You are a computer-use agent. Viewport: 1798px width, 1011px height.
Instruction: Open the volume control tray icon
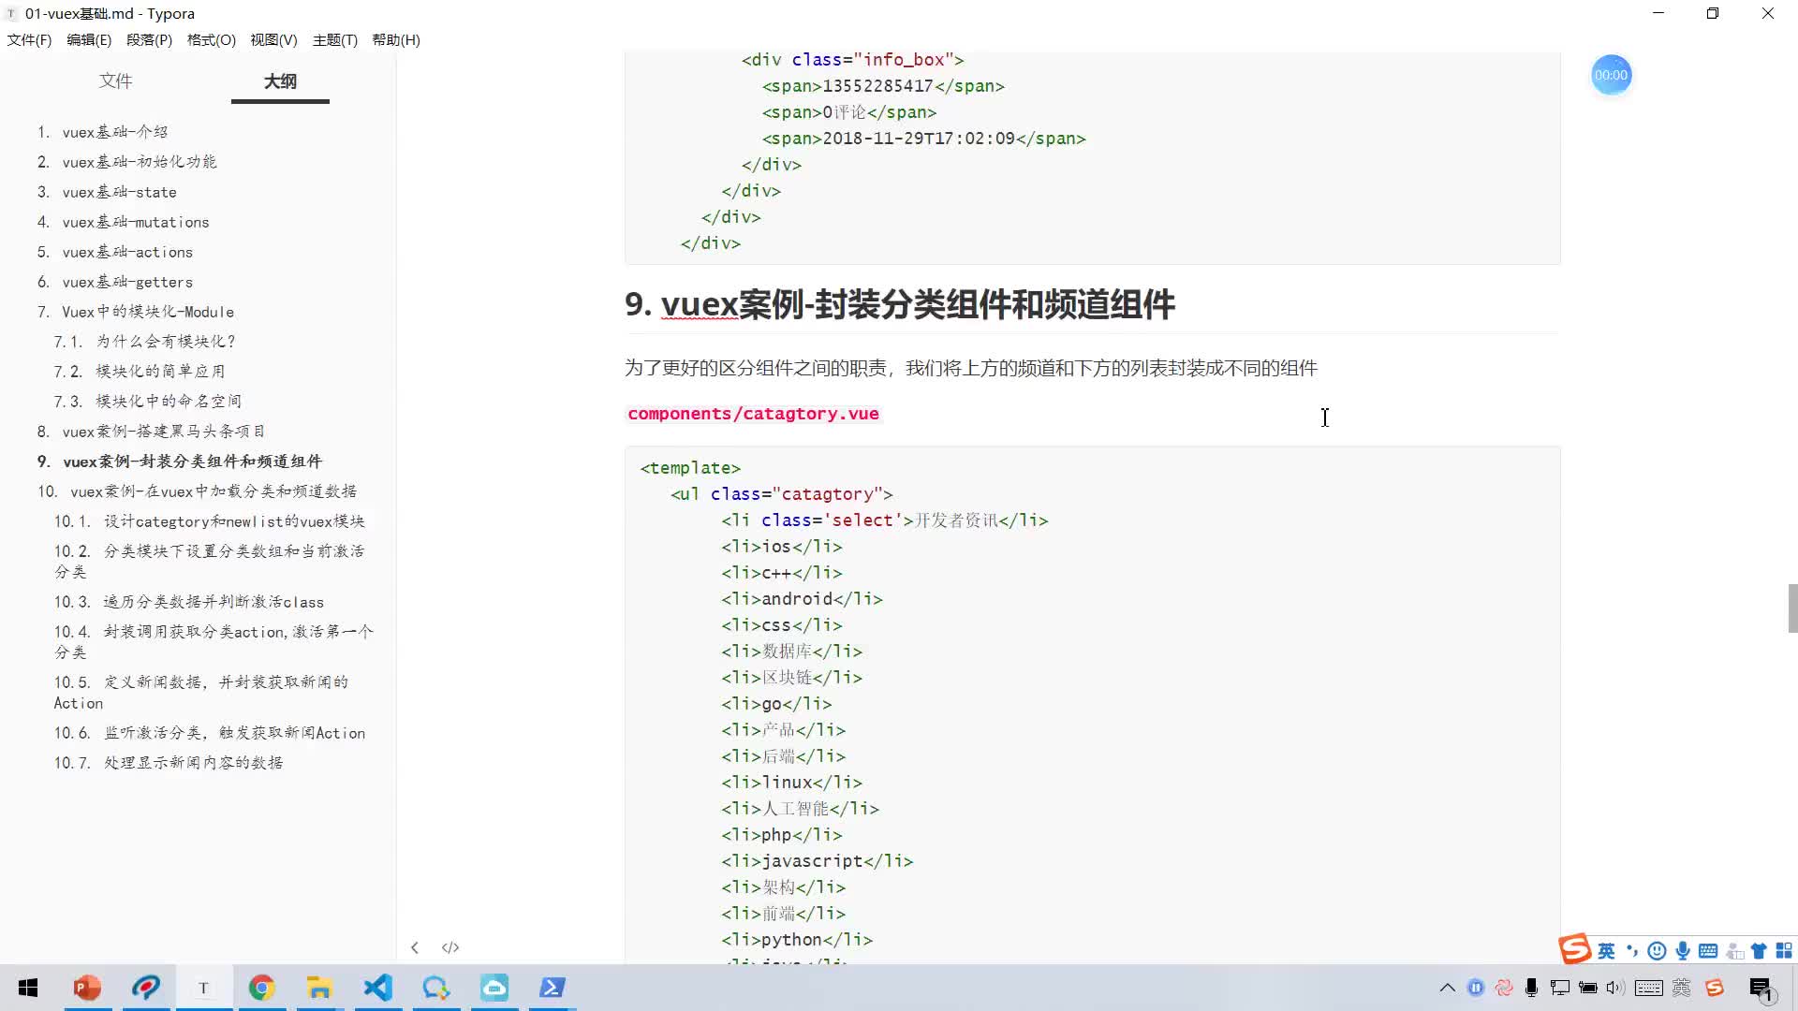1615,988
